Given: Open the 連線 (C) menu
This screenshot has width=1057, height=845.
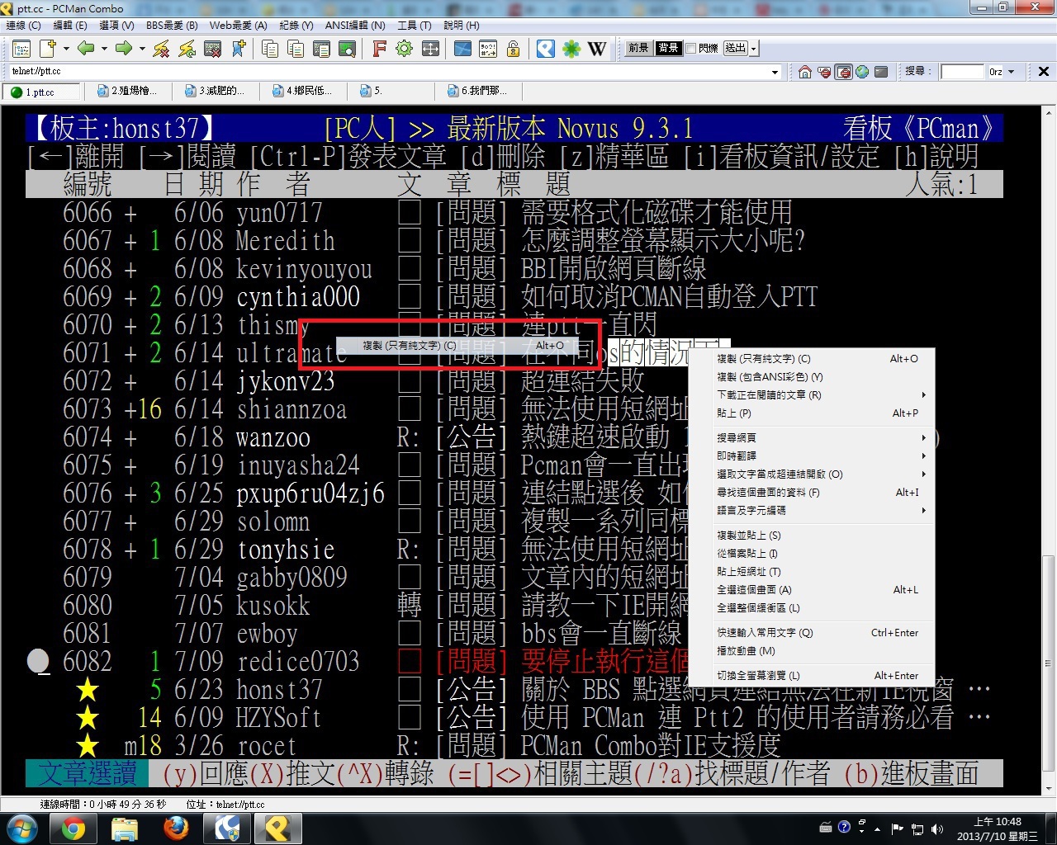Looking at the screenshot, I should pos(23,26).
